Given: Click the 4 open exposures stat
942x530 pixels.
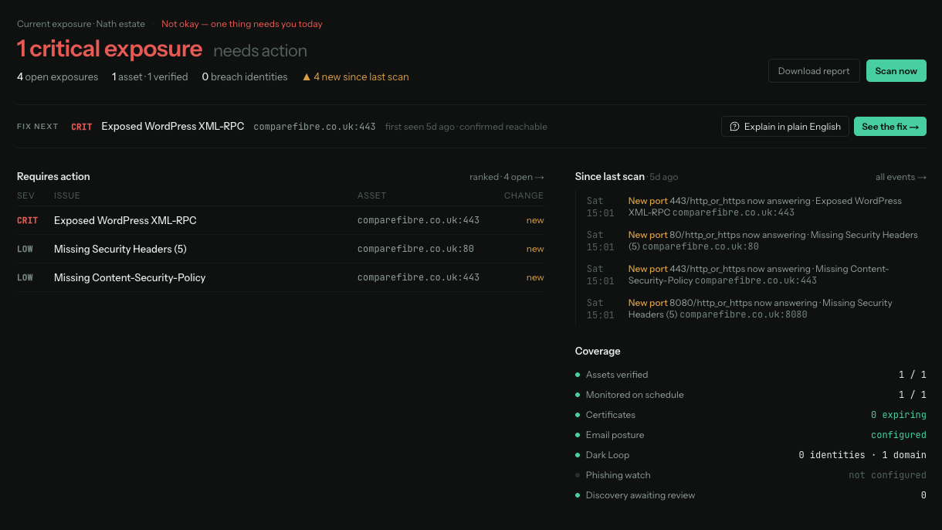Looking at the screenshot, I should tap(58, 77).
